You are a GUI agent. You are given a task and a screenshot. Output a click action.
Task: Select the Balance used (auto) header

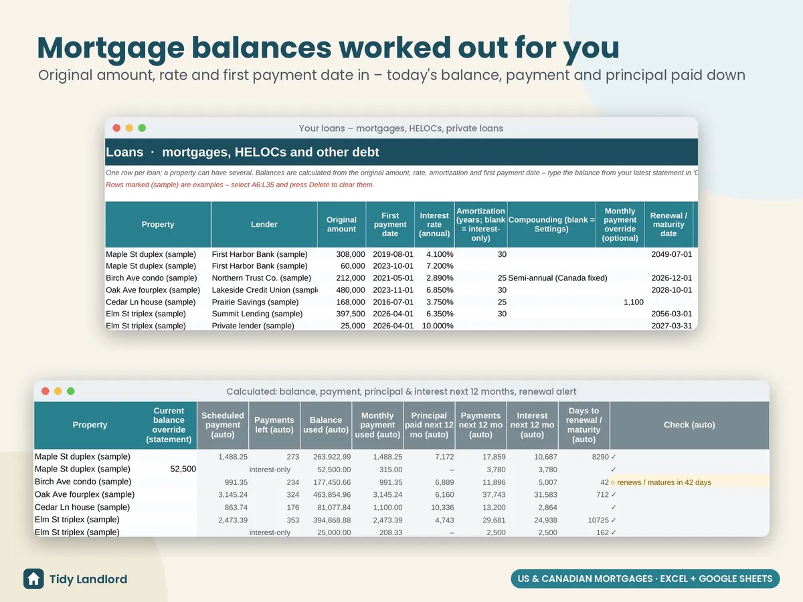tap(326, 425)
